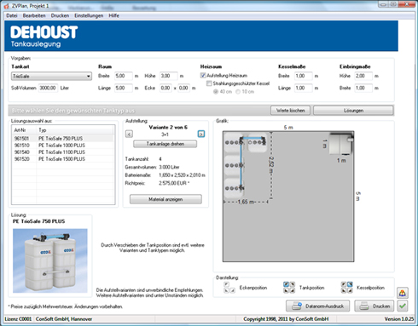418x326 pixels.
Task: Go to previous Aufstellung variant arrow
Action: (129, 134)
